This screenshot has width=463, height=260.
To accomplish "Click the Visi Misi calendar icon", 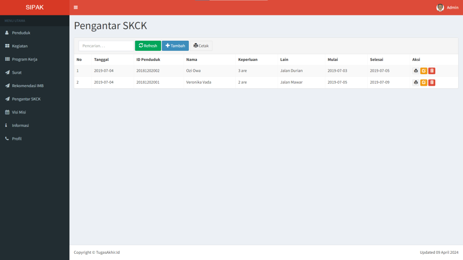I will coord(7,112).
